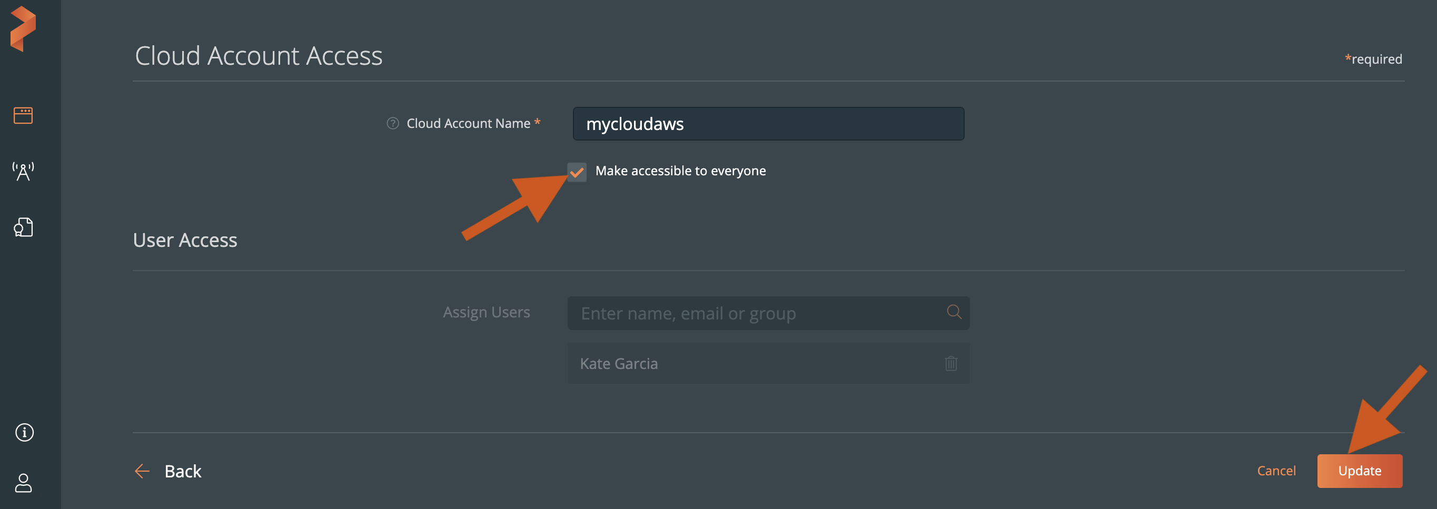
Task: Click the Cloud Account Access page title
Action: click(x=258, y=56)
